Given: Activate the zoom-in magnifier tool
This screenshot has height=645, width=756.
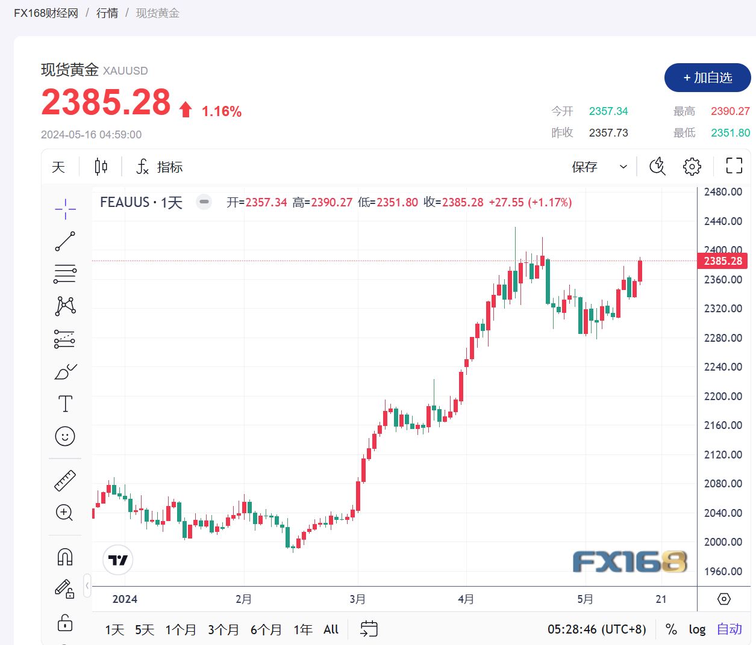Looking at the screenshot, I should tap(63, 513).
